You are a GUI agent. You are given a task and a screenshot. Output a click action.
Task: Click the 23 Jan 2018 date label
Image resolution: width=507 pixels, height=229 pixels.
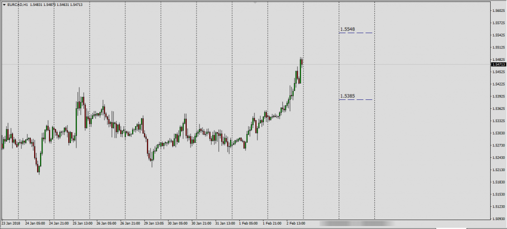(12, 223)
